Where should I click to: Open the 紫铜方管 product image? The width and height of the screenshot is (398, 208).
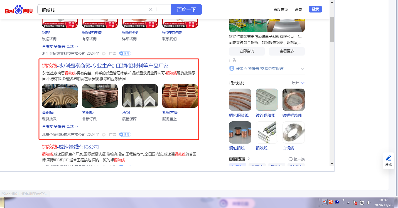click(180, 96)
